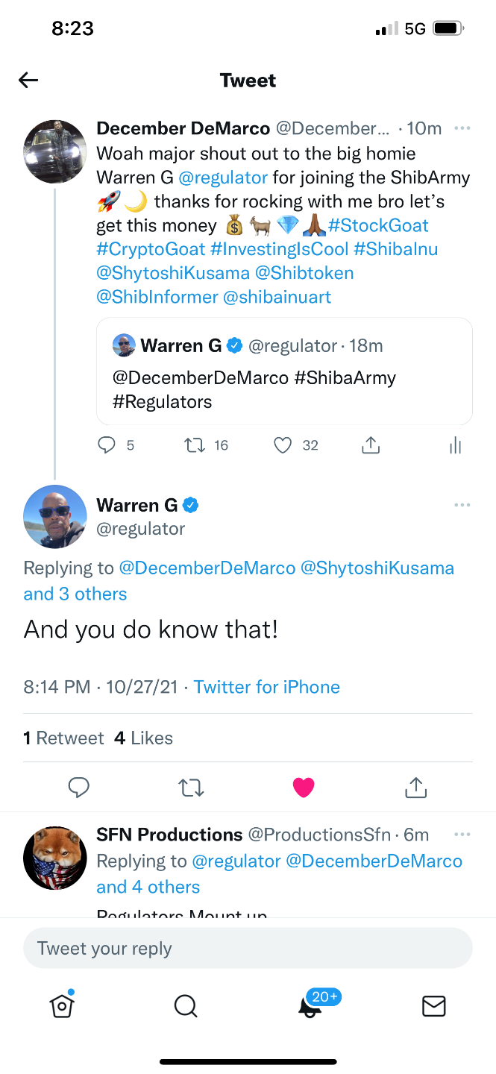The width and height of the screenshot is (496, 1074).
Task: Unlike Warren G's tweet with pink heart
Action: tap(304, 787)
